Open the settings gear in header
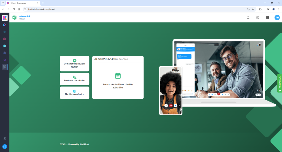This screenshot has height=152, width=282. pyautogui.click(x=258, y=18)
